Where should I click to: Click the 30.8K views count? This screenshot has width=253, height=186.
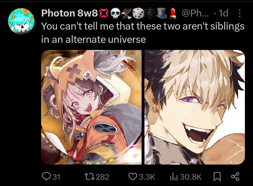[x=191, y=177]
